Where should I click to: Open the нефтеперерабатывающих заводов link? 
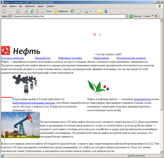(x=34, y=103)
